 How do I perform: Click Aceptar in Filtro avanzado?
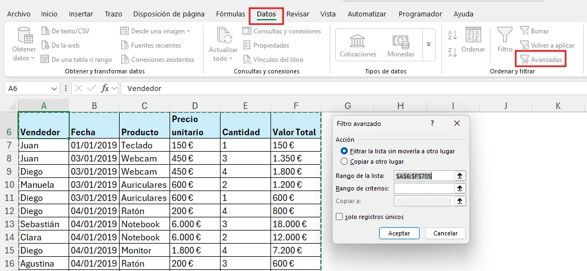[x=399, y=233]
